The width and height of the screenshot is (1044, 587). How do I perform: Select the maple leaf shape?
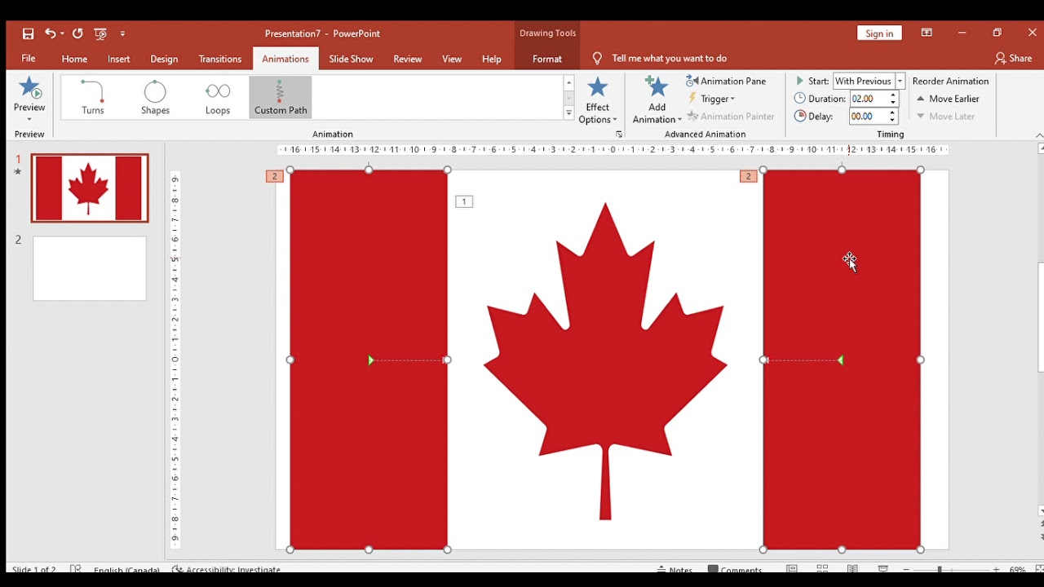coord(605,361)
